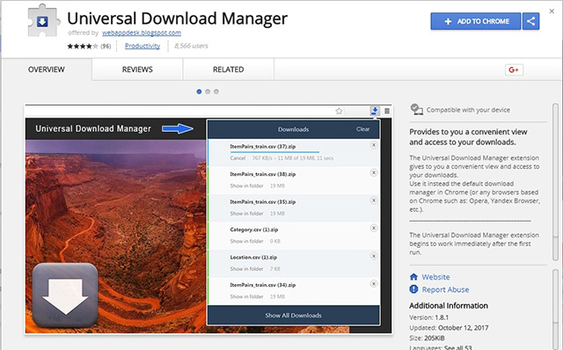Show ItemPairs_train.csv (35).zip in folder
Viewport: 563px width, 350px height.
pos(246,213)
